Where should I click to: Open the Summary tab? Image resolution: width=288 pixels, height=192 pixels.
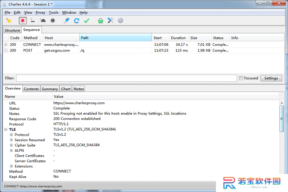[x=50, y=89]
